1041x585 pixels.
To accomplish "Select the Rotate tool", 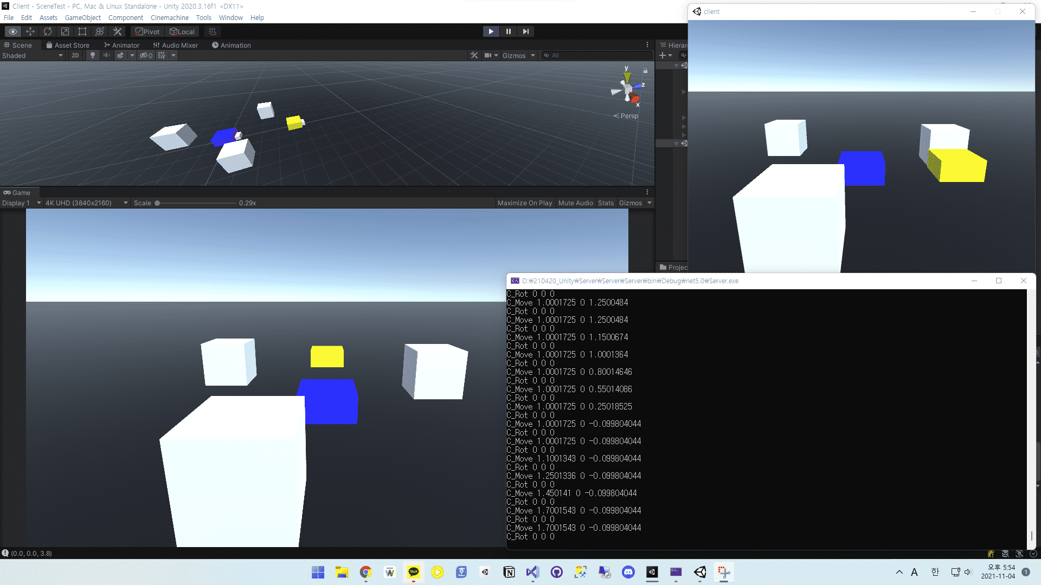I will (x=48, y=31).
